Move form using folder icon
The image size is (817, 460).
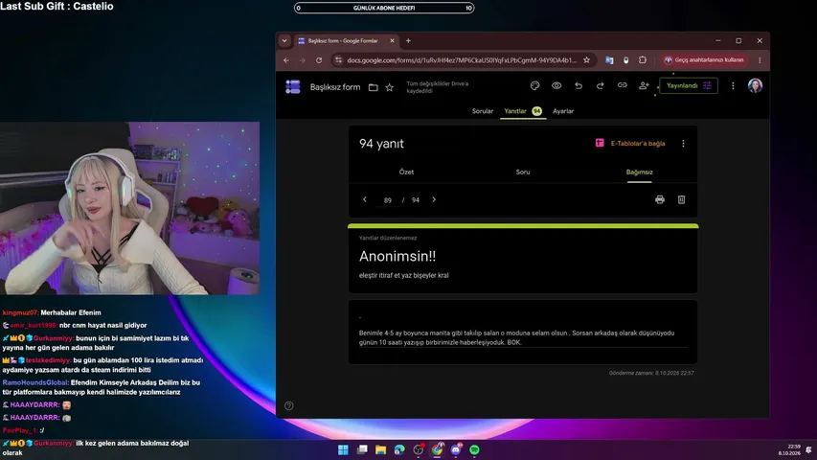tap(374, 87)
